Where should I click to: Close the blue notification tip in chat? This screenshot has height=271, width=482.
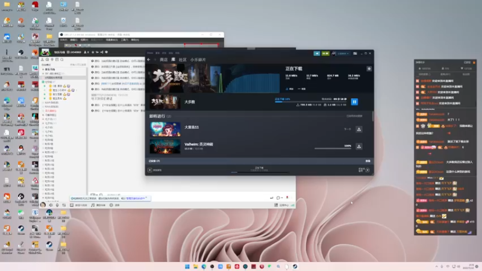[146, 198]
